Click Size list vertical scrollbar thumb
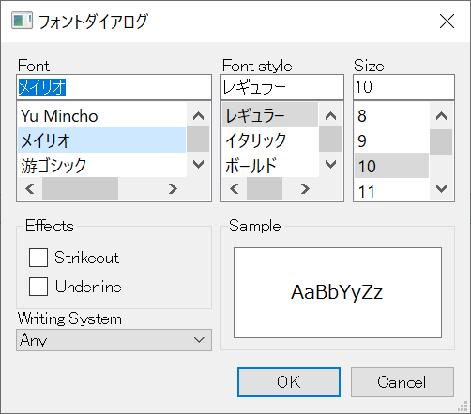The image size is (471, 414). [x=441, y=141]
